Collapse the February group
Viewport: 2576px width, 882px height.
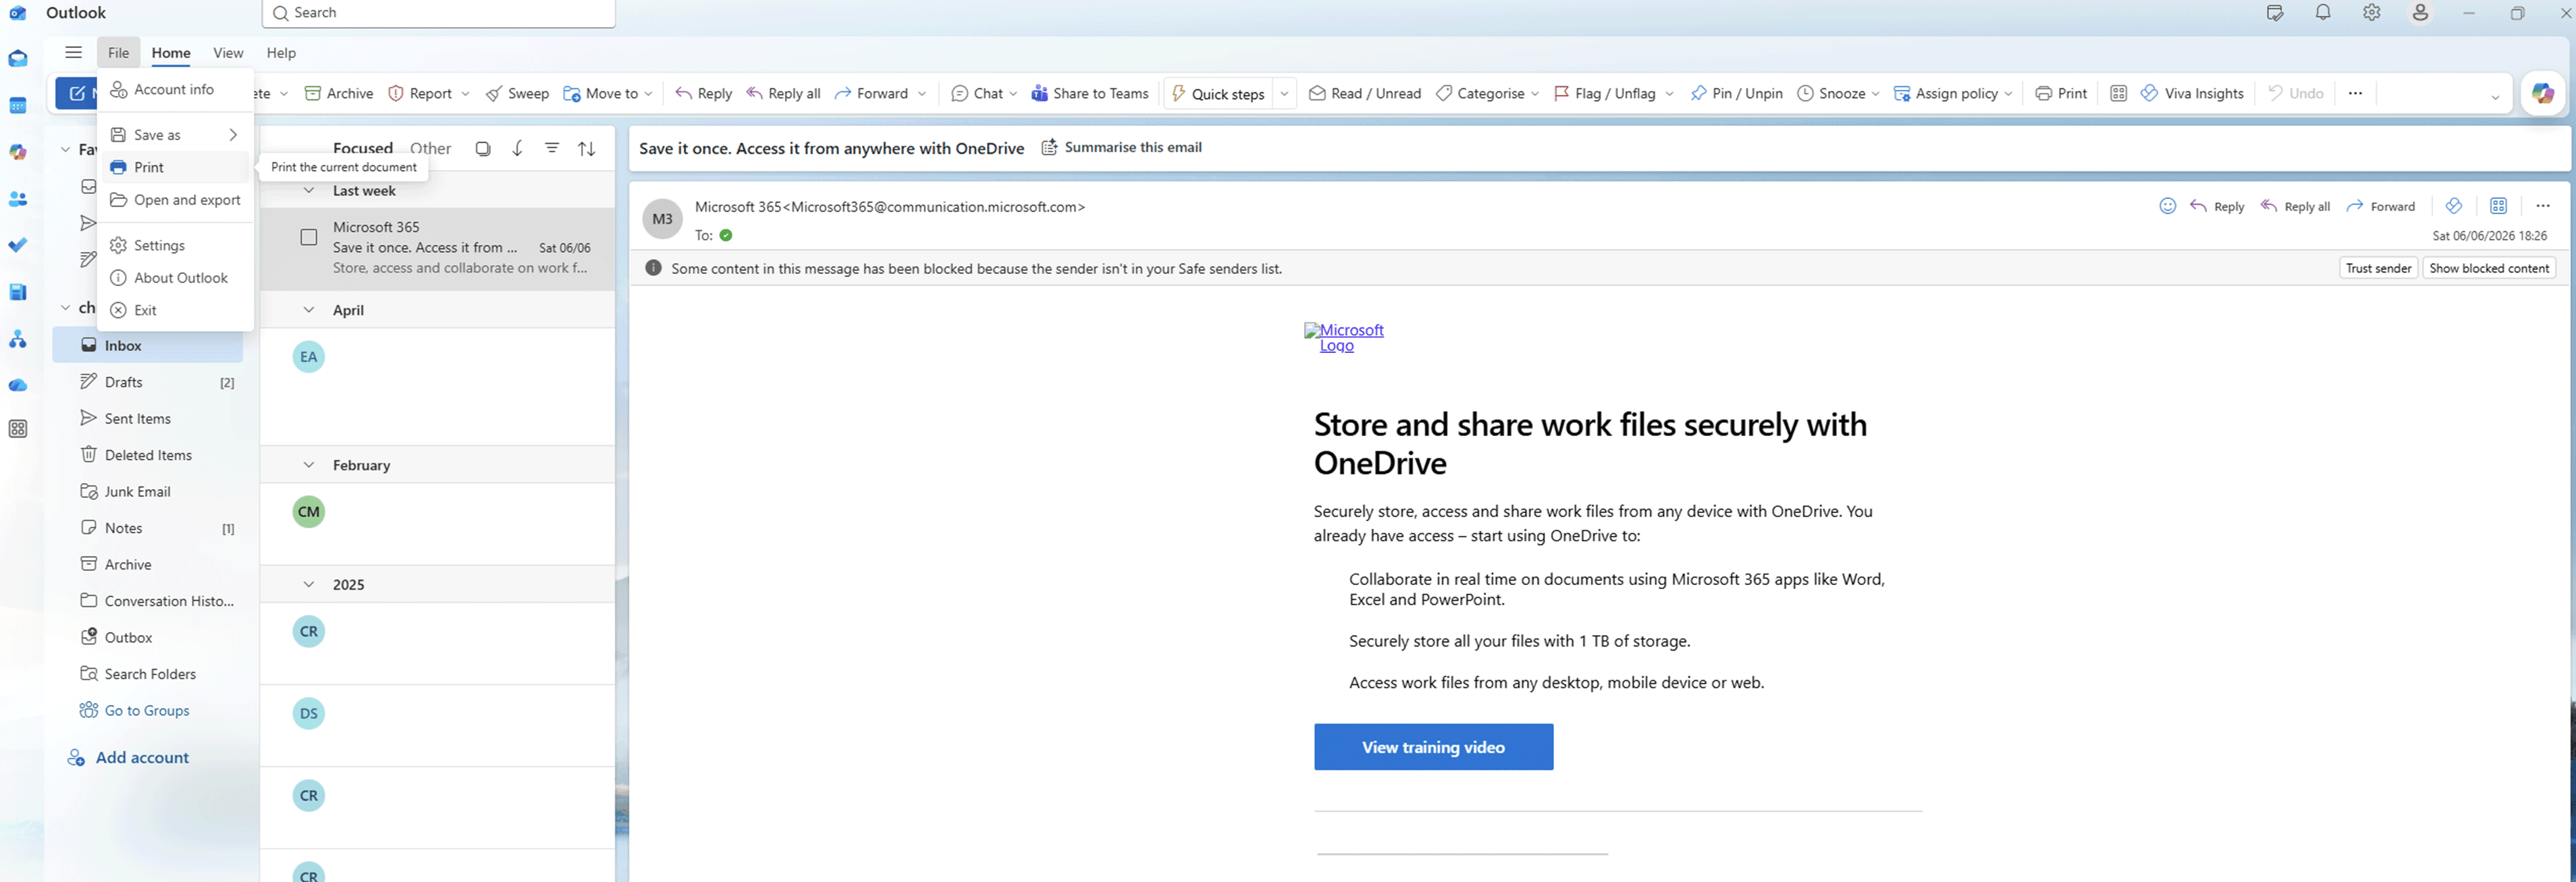pos(309,465)
